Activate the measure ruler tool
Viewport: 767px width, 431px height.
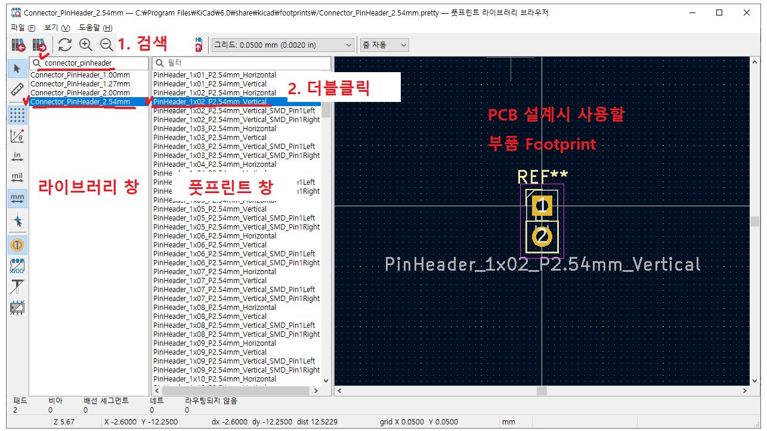[x=17, y=90]
